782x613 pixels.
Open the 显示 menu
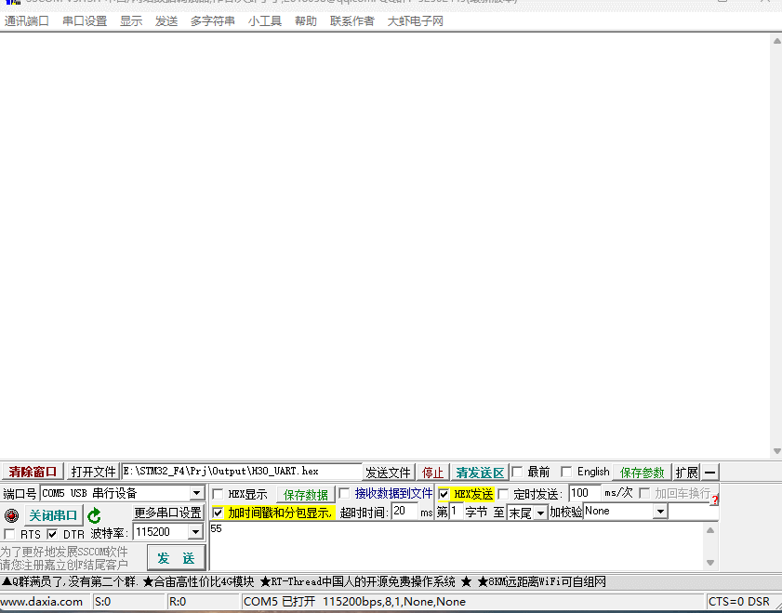click(131, 21)
